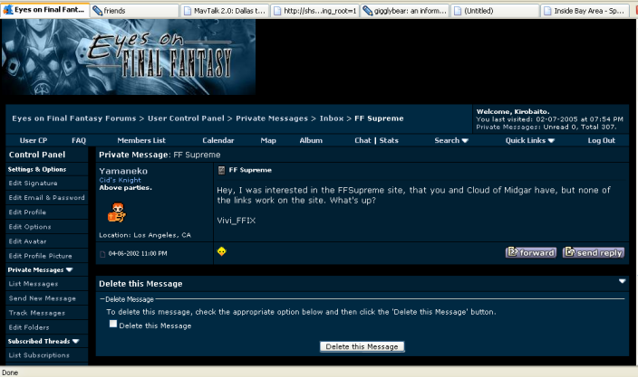Open User CP from the navbar
638x377 pixels.
click(34, 140)
